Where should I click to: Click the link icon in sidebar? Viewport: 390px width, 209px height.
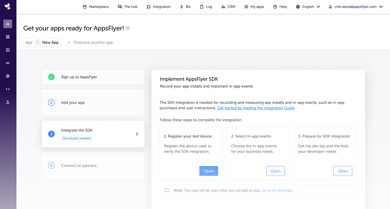pos(8,63)
